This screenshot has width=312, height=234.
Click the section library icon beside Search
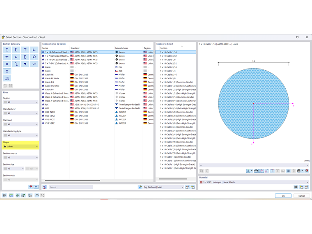point(45,187)
